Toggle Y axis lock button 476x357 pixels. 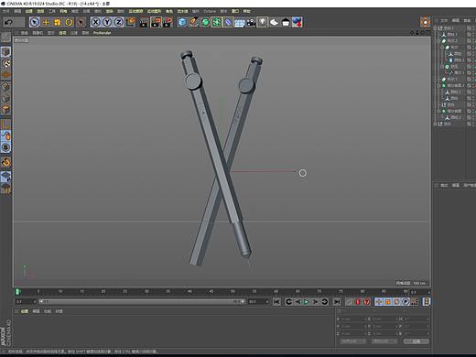[x=107, y=22]
